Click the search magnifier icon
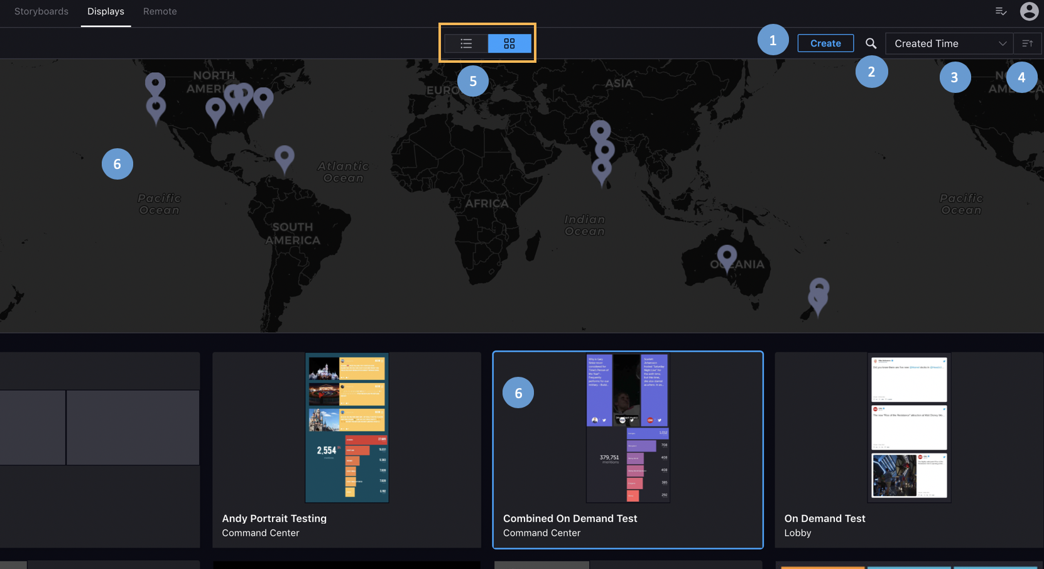This screenshot has height=569, width=1044. [871, 43]
